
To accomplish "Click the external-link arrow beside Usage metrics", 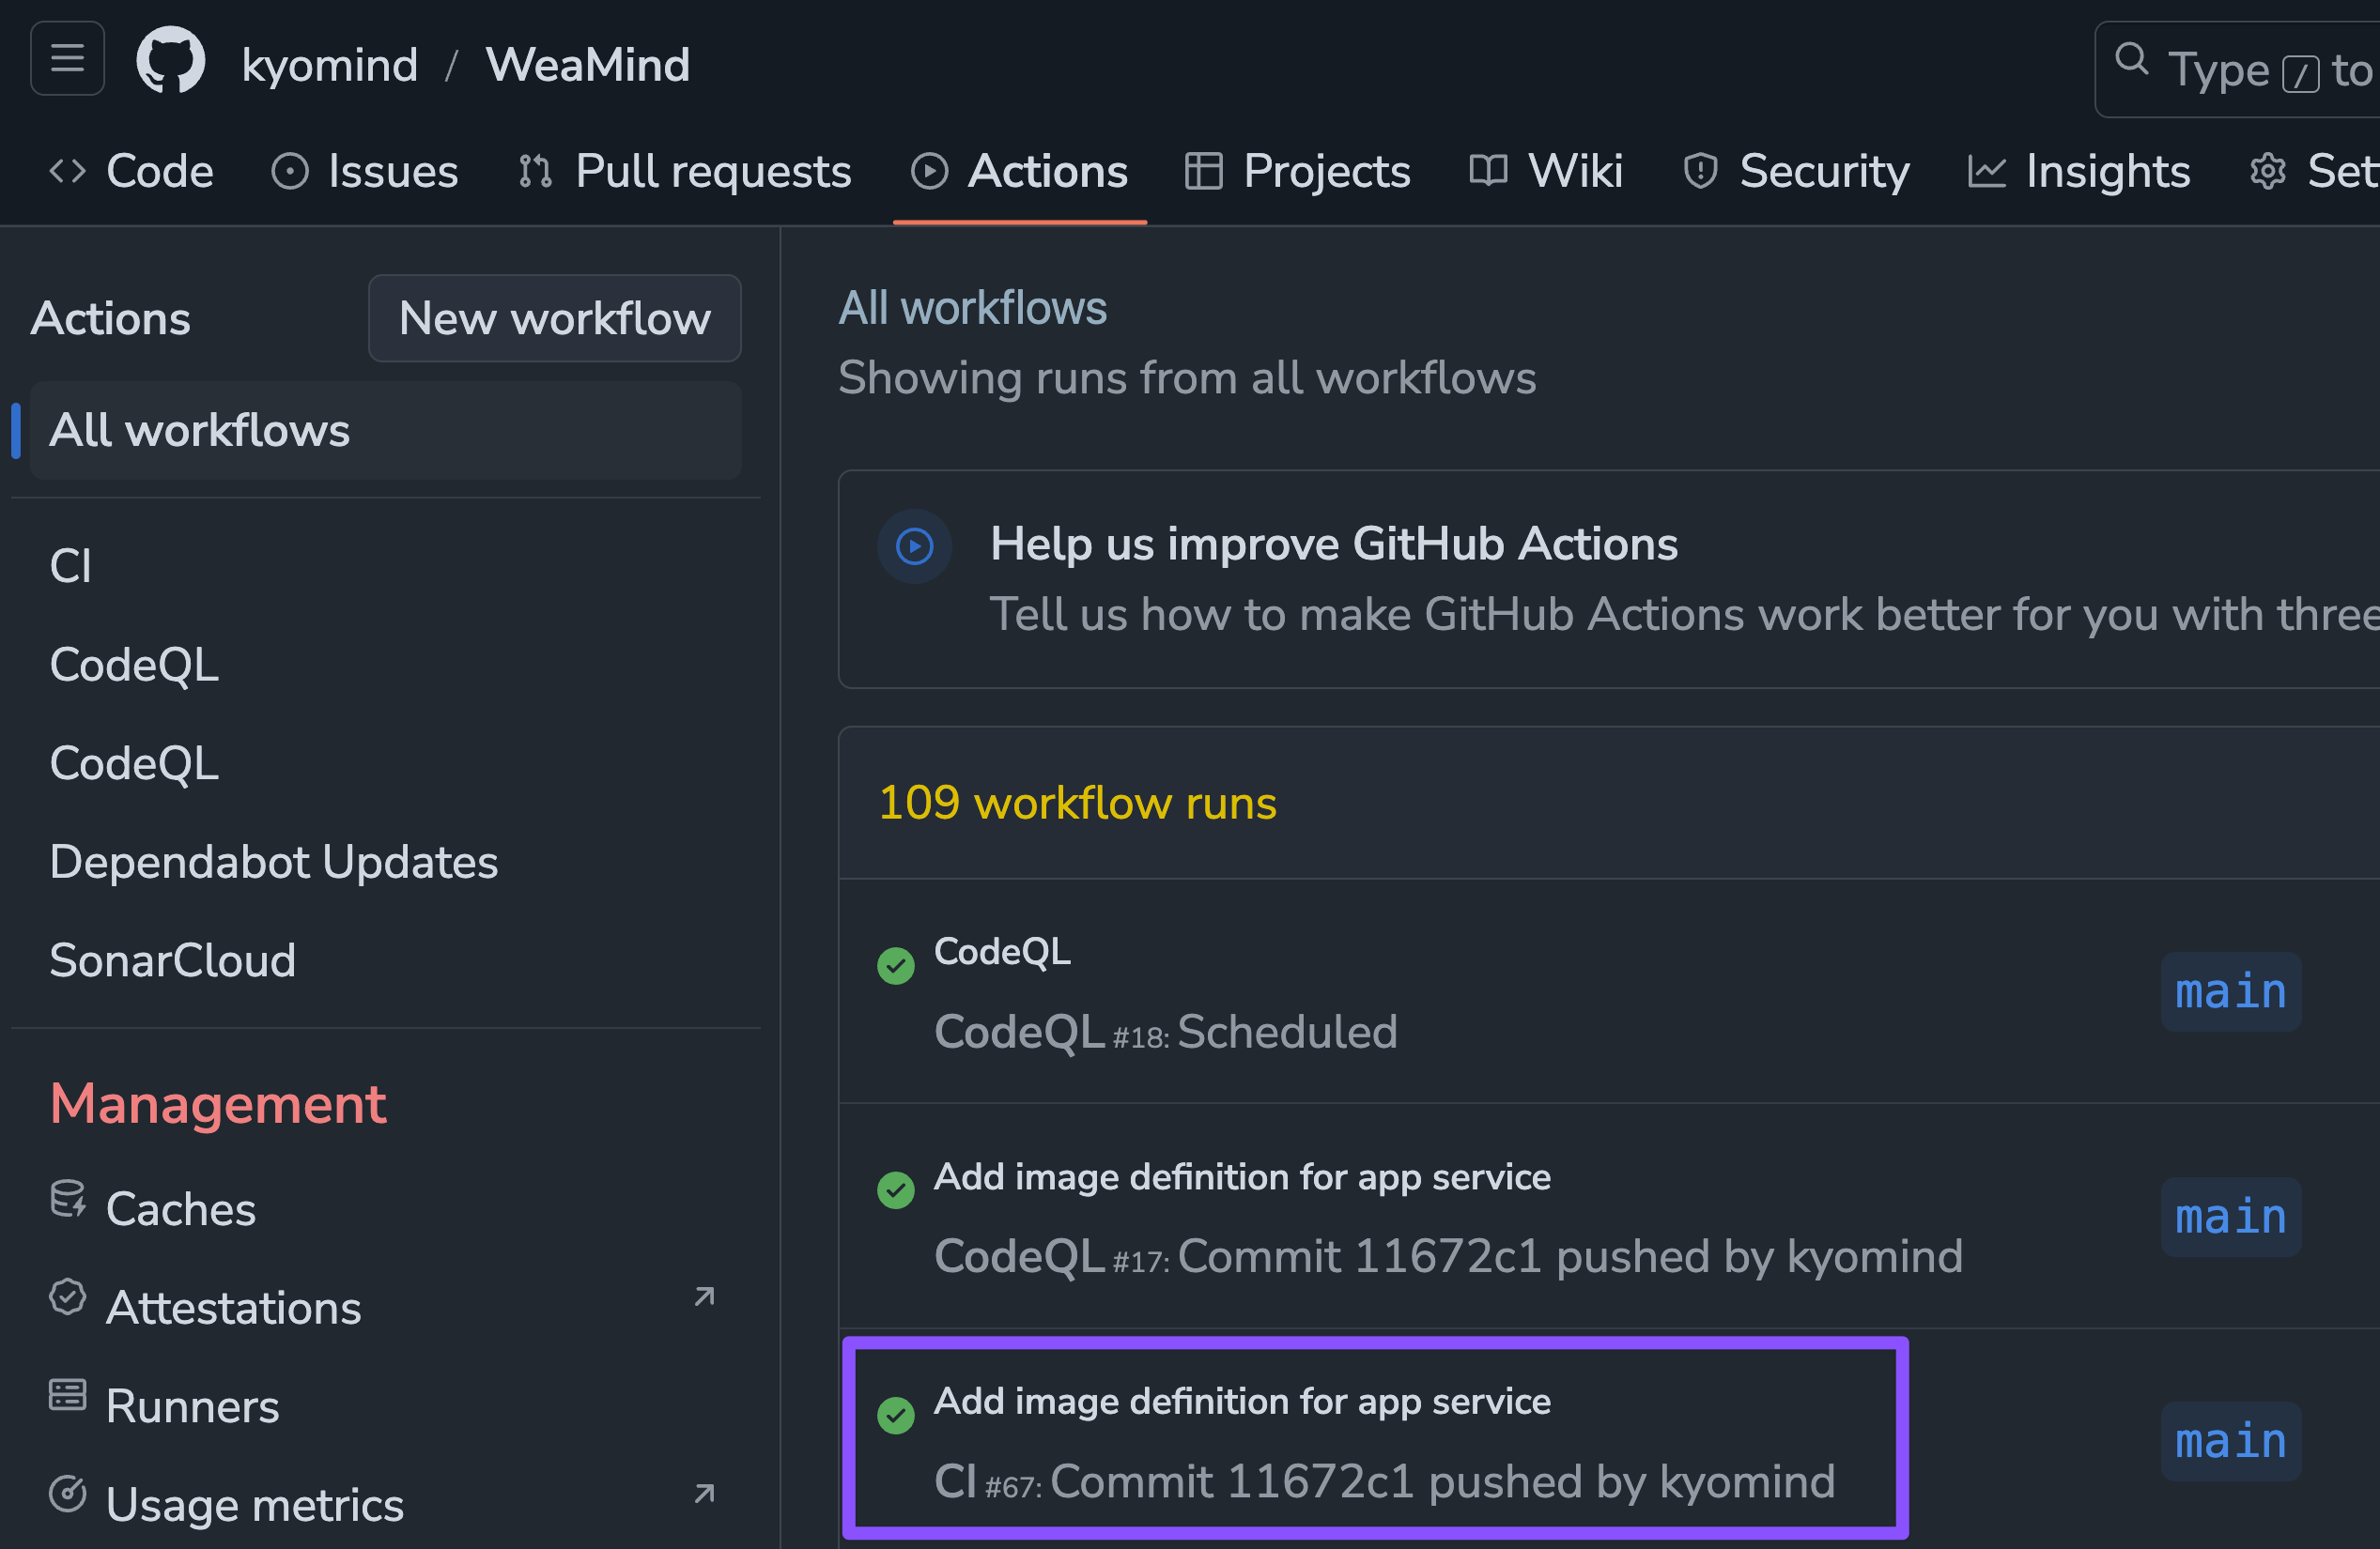I will click(x=705, y=1494).
